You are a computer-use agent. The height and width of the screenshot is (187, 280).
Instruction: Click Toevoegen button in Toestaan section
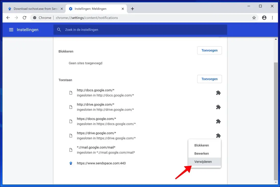(x=209, y=79)
